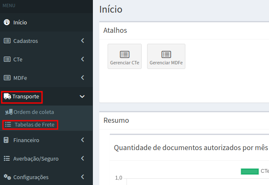Click the Transporte truck icon
The image size is (269, 185).
[x=7, y=97]
